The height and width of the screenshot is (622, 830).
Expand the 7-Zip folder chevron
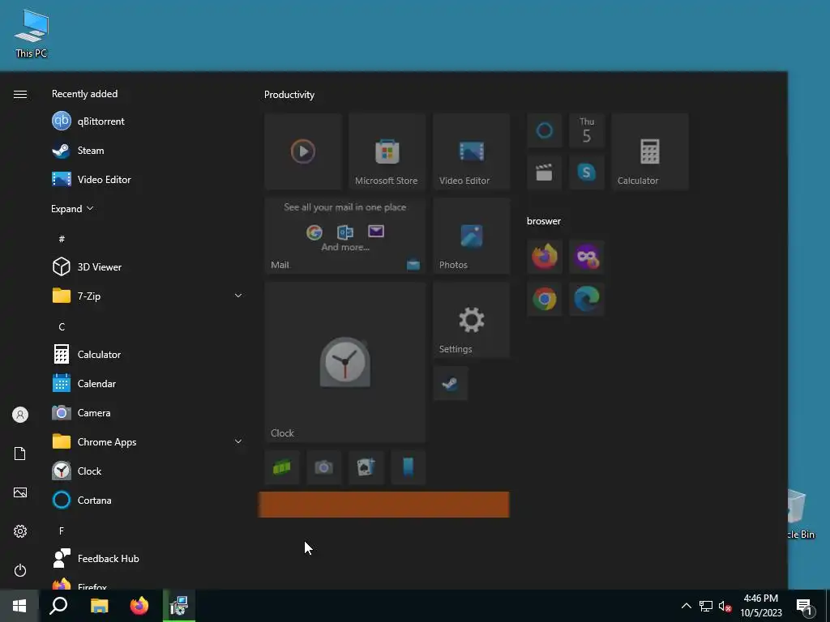(x=238, y=296)
